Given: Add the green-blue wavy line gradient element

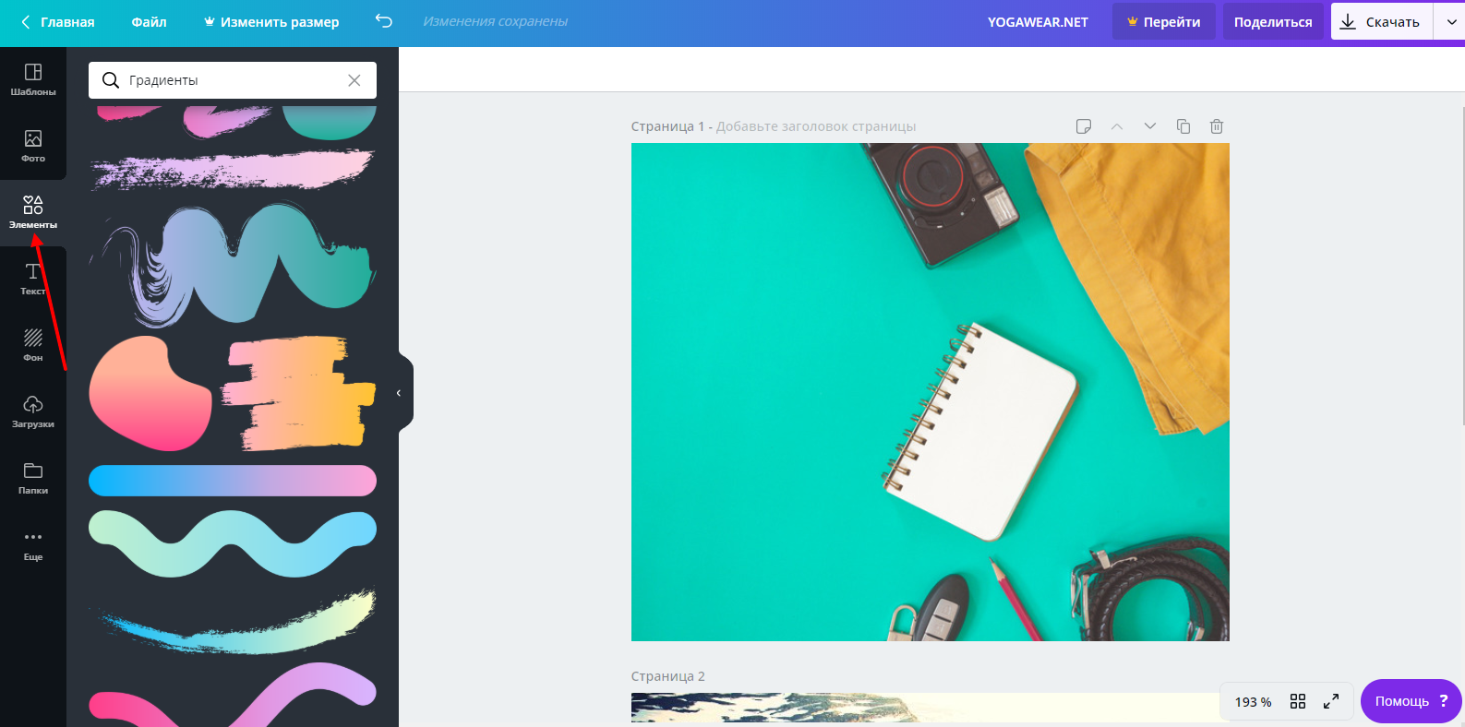Looking at the screenshot, I should pos(233,543).
